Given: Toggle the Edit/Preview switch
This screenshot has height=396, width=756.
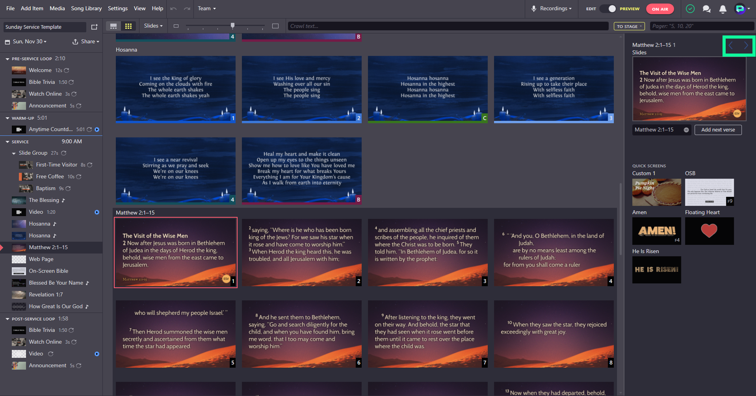Looking at the screenshot, I should 608,9.
